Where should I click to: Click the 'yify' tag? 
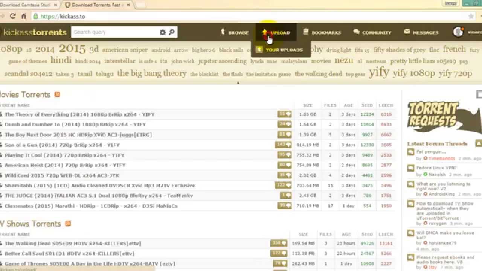click(x=379, y=72)
